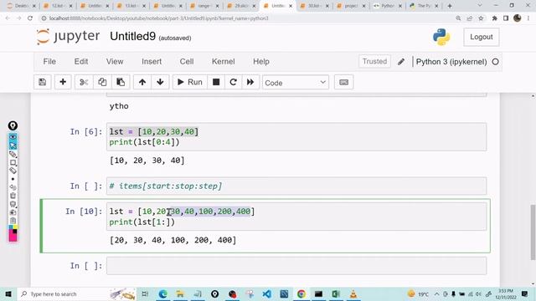Screen dimensions: 536x301
Task: Pick the cyan color swatch
Action: pyautogui.click(x=11, y=227)
